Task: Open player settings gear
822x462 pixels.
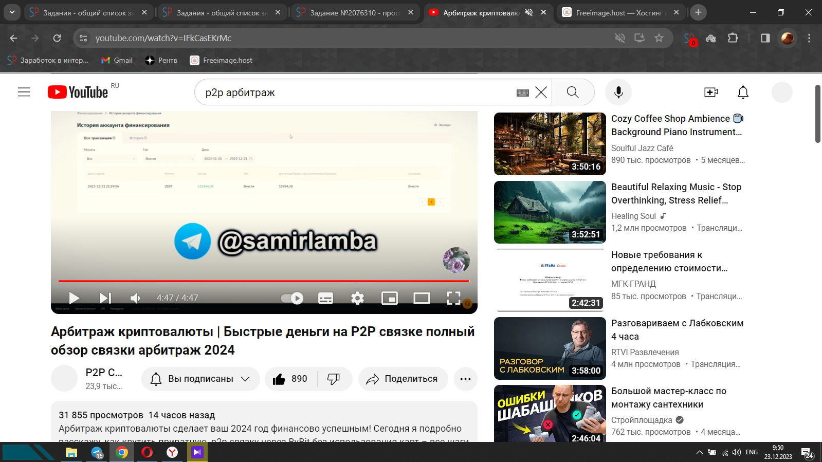Action: [x=357, y=298]
